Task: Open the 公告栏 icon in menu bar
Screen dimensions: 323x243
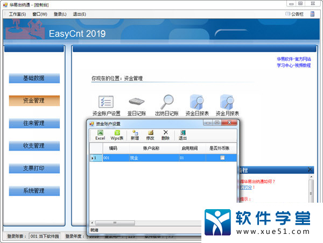Action: coord(294,14)
